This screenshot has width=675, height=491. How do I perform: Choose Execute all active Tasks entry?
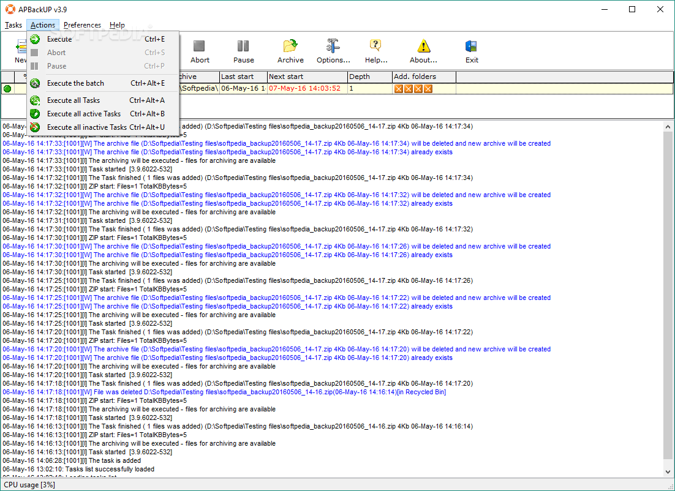click(103, 114)
